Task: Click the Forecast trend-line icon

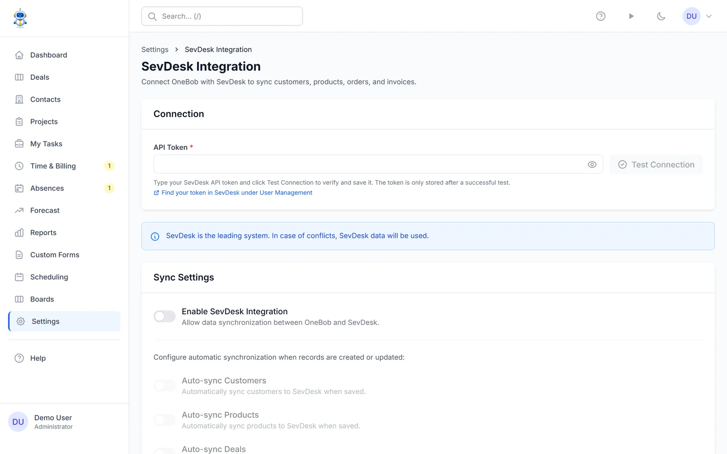Action: [19, 211]
